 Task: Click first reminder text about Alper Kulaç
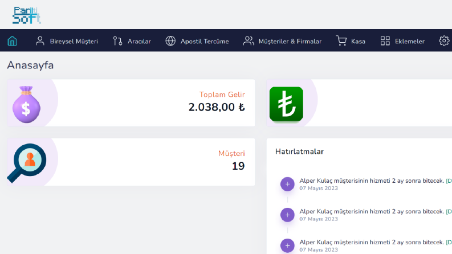(x=372, y=181)
